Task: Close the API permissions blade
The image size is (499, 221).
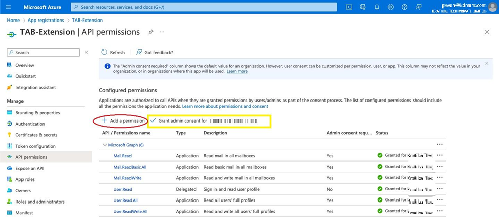Action: pyautogui.click(x=487, y=32)
